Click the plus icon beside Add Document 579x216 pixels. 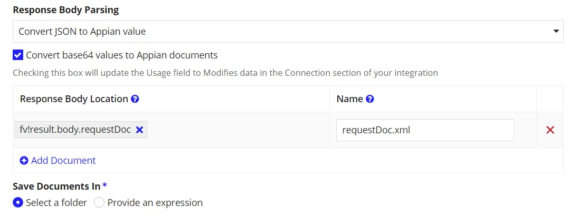pyautogui.click(x=24, y=161)
